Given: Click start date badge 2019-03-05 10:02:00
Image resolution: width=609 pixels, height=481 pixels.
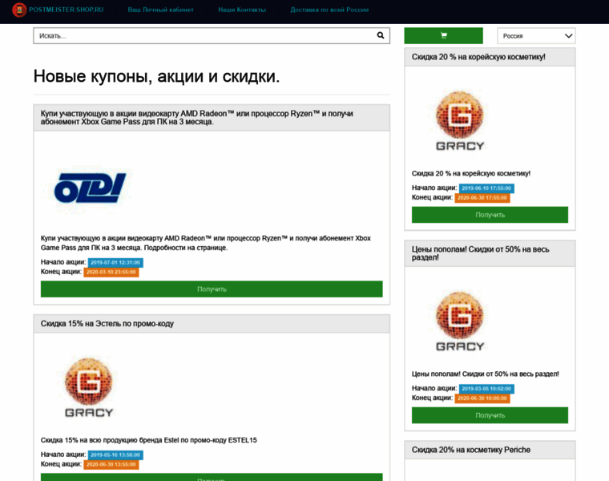Looking at the screenshot, I should [486, 389].
